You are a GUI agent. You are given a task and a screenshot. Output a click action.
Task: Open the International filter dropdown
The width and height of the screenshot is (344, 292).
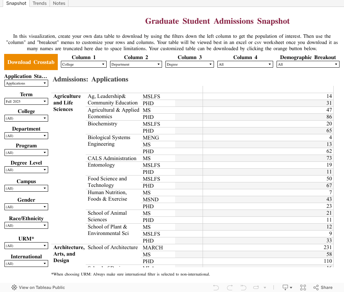pyautogui.click(x=26, y=263)
